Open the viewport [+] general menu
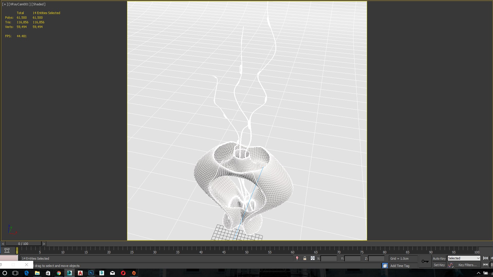493x277 pixels. click(x=5, y=4)
